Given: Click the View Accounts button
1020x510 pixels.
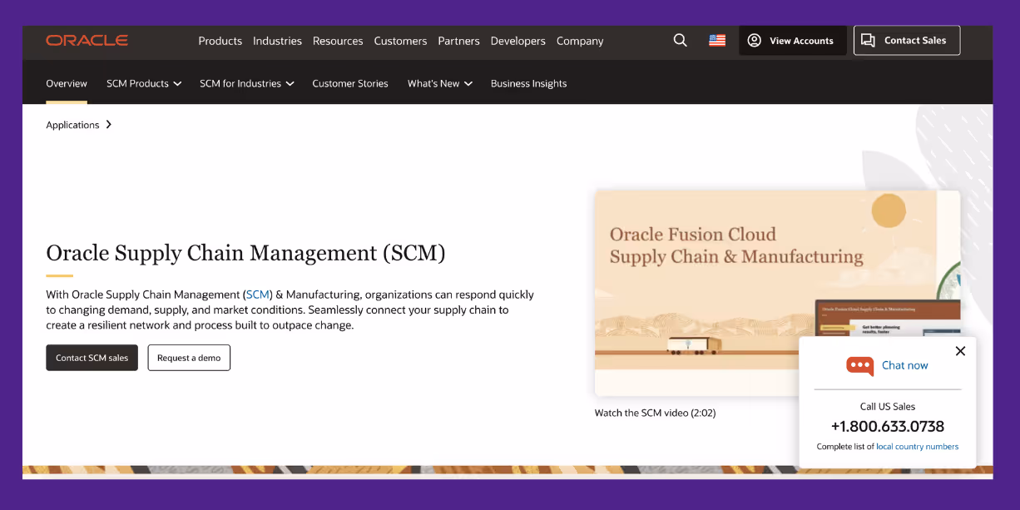Looking at the screenshot, I should pyautogui.click(x=792, y=40).
